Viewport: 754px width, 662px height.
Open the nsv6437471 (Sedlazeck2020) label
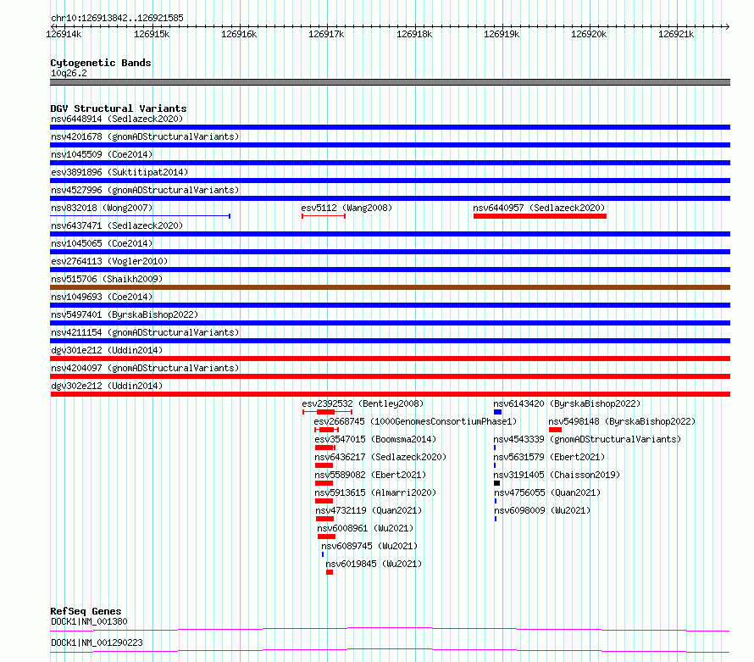point(117,225)
